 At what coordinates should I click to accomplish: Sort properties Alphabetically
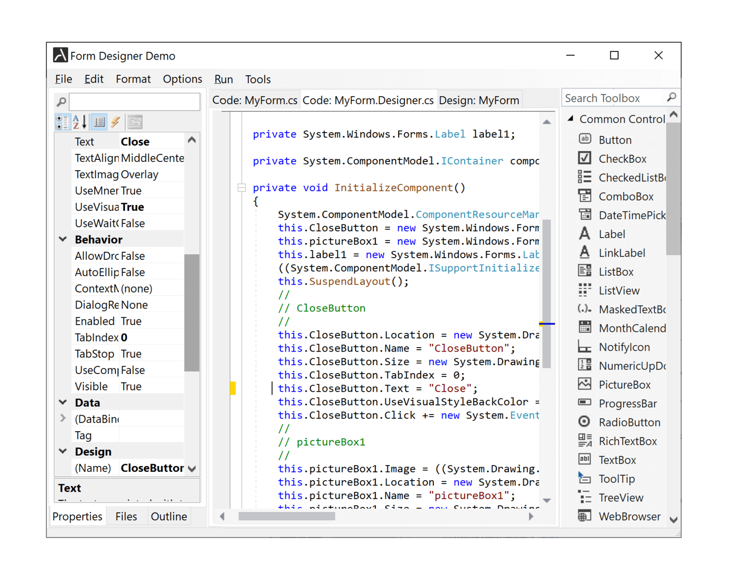(80, 122)
